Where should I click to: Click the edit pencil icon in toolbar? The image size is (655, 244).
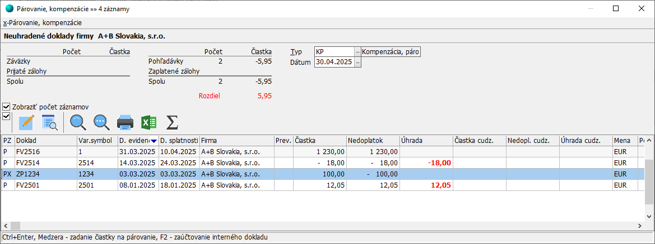26,122
